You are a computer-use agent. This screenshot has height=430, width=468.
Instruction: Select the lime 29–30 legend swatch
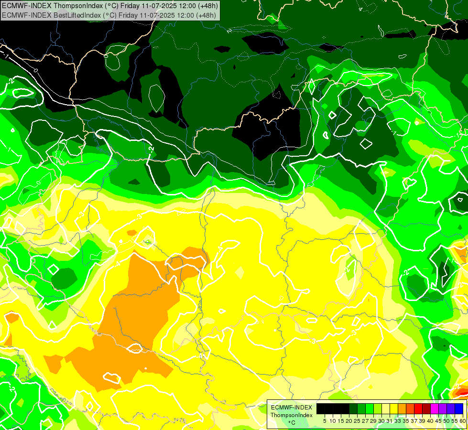378,409
